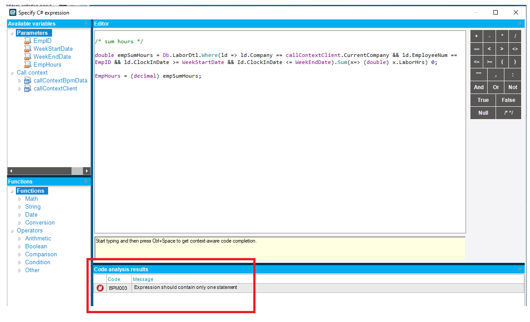530x322 pixels.
Task: Expand the Arithmetic operators group
Action: 19,239
